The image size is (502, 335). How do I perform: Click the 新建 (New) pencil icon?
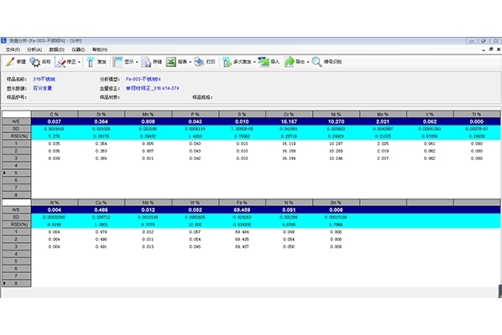coord(9,61)
